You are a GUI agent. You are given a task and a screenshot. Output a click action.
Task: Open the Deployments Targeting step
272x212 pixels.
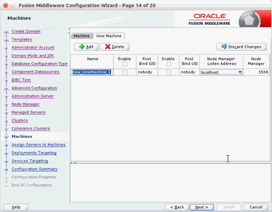(x=34, y=153)
